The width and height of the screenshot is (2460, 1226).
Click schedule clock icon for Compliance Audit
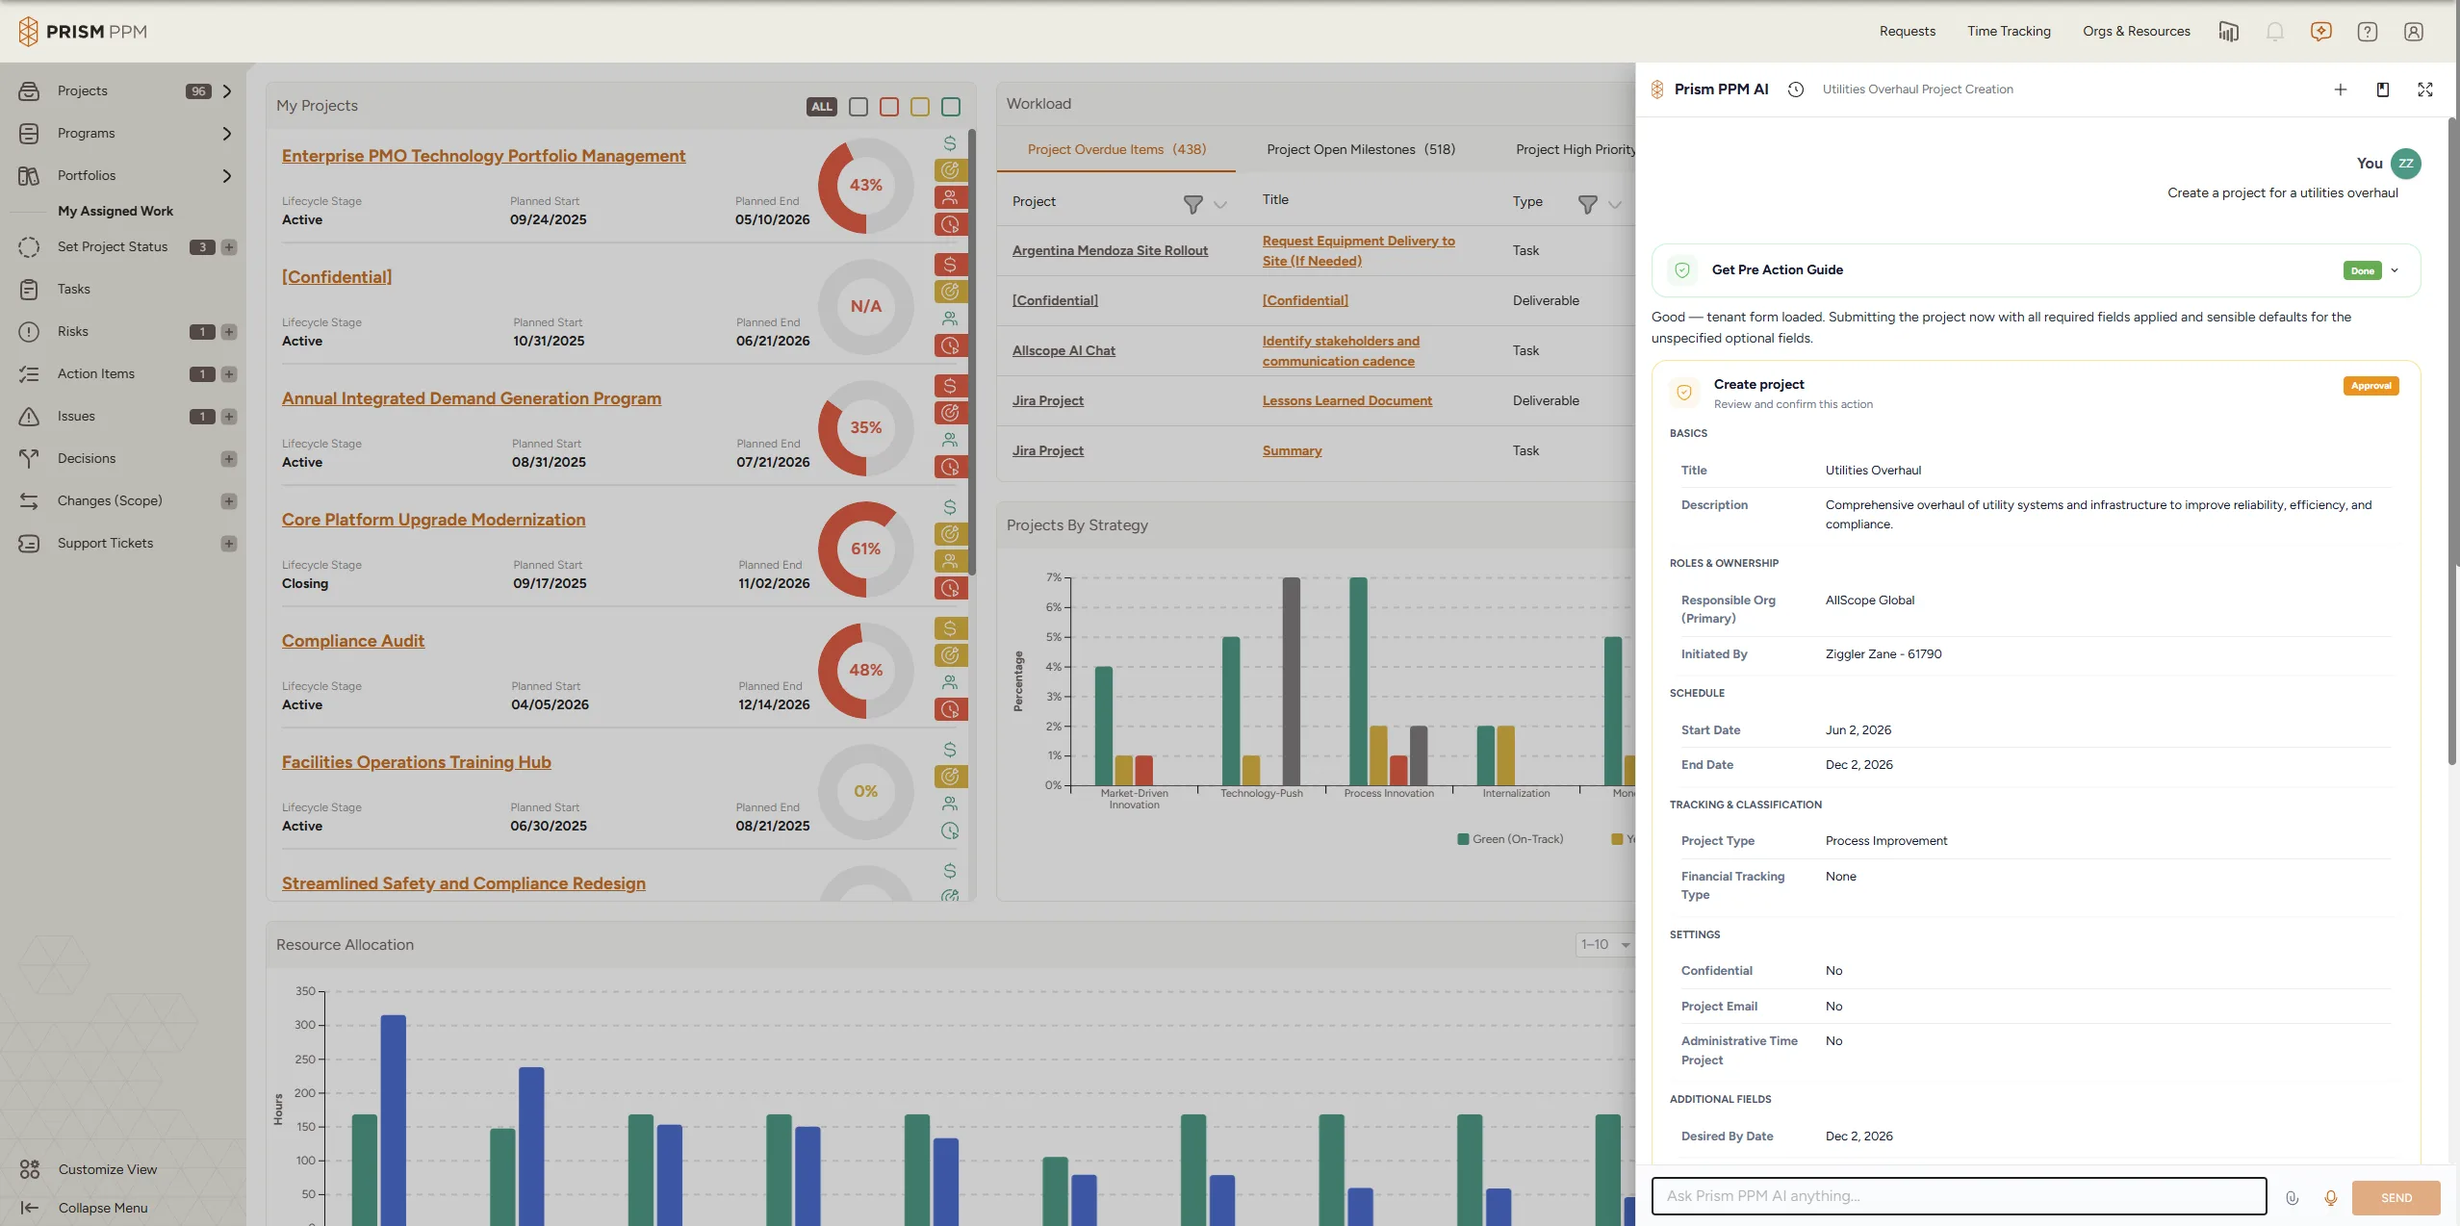950,709
